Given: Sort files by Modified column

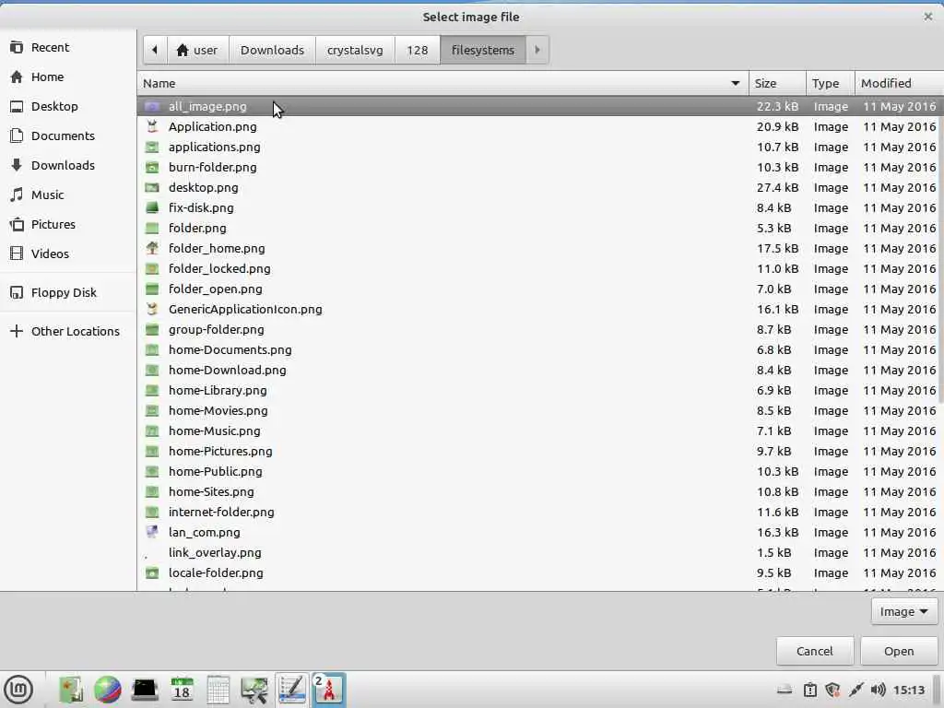Looking at the screenshot, I should click(x=900, y=83).
